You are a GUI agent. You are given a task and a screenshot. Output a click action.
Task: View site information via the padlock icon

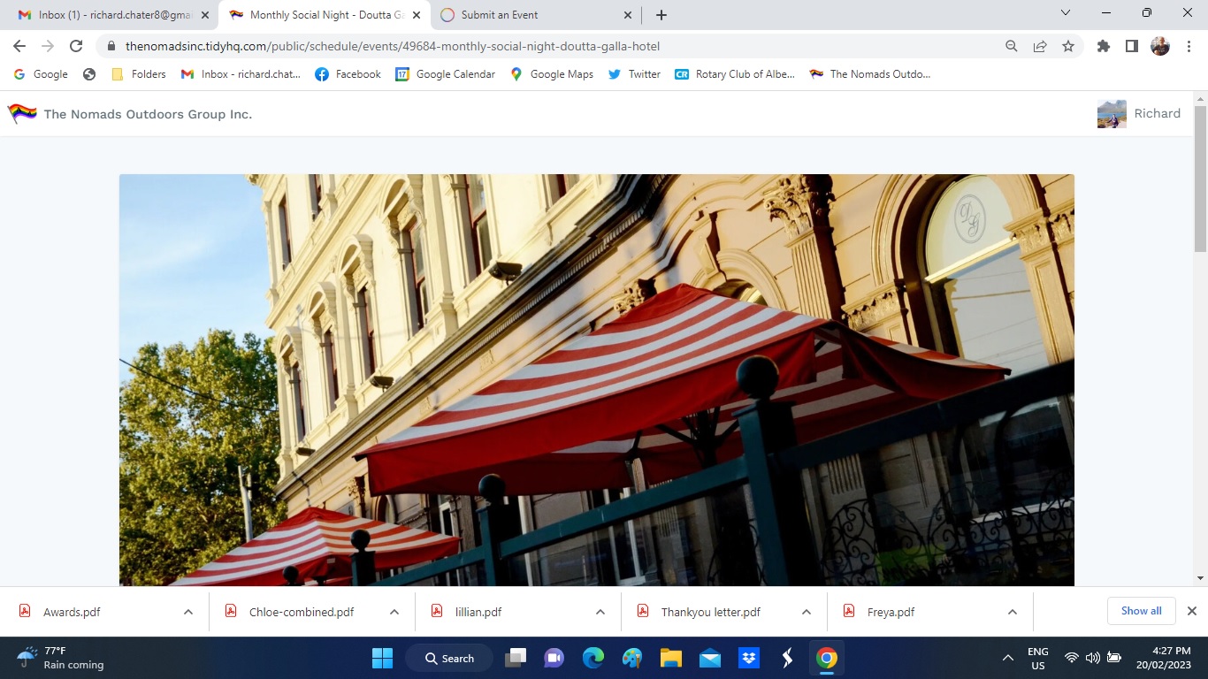[111, 46]
